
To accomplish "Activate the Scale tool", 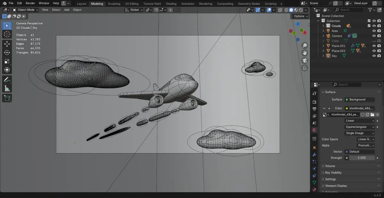I will click(7, 61).
